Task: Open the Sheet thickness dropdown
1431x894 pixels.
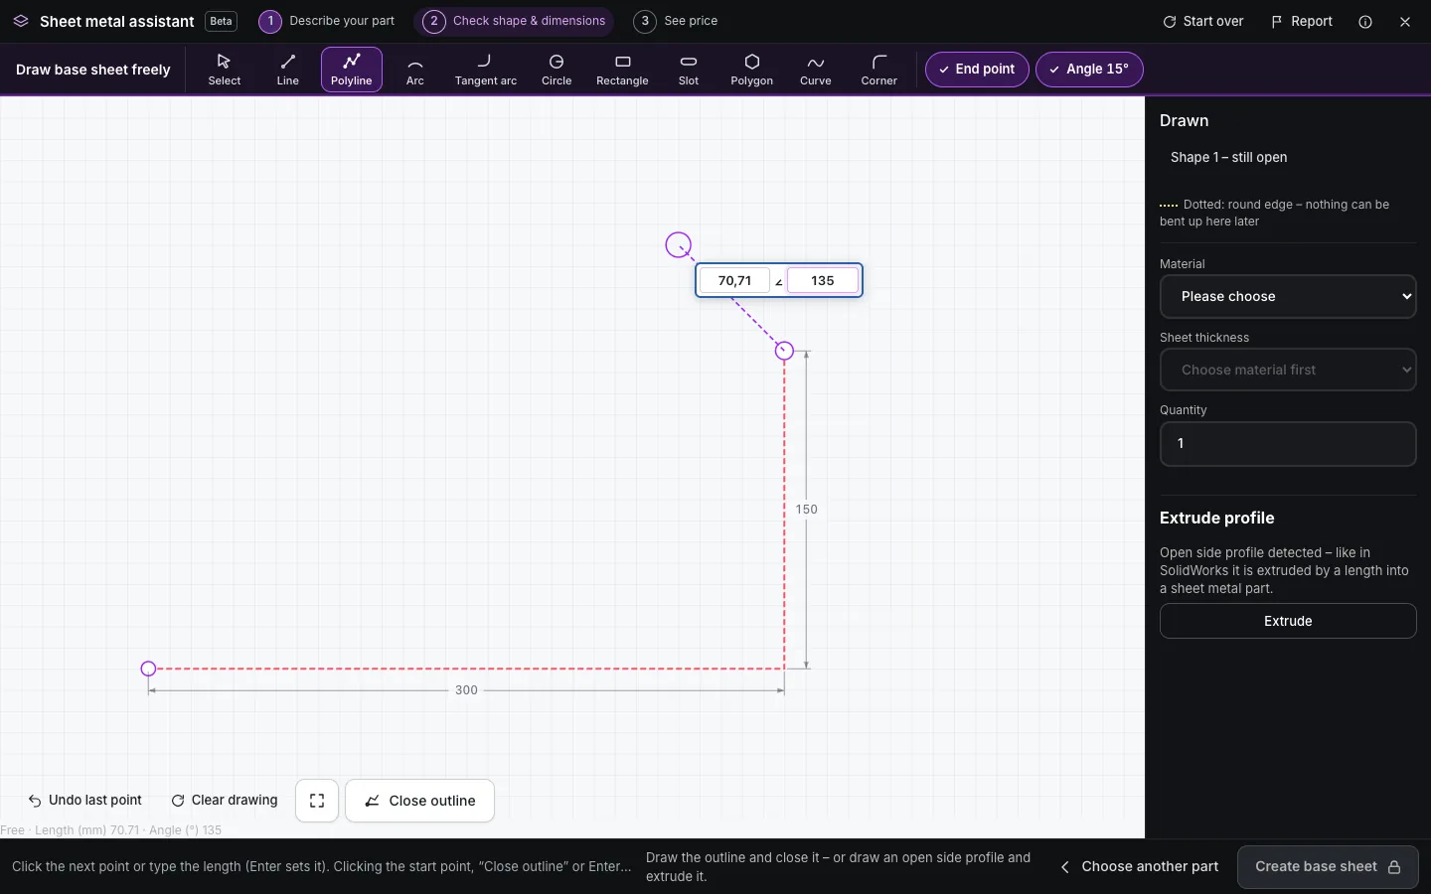Action: (x=1288, y=370)
